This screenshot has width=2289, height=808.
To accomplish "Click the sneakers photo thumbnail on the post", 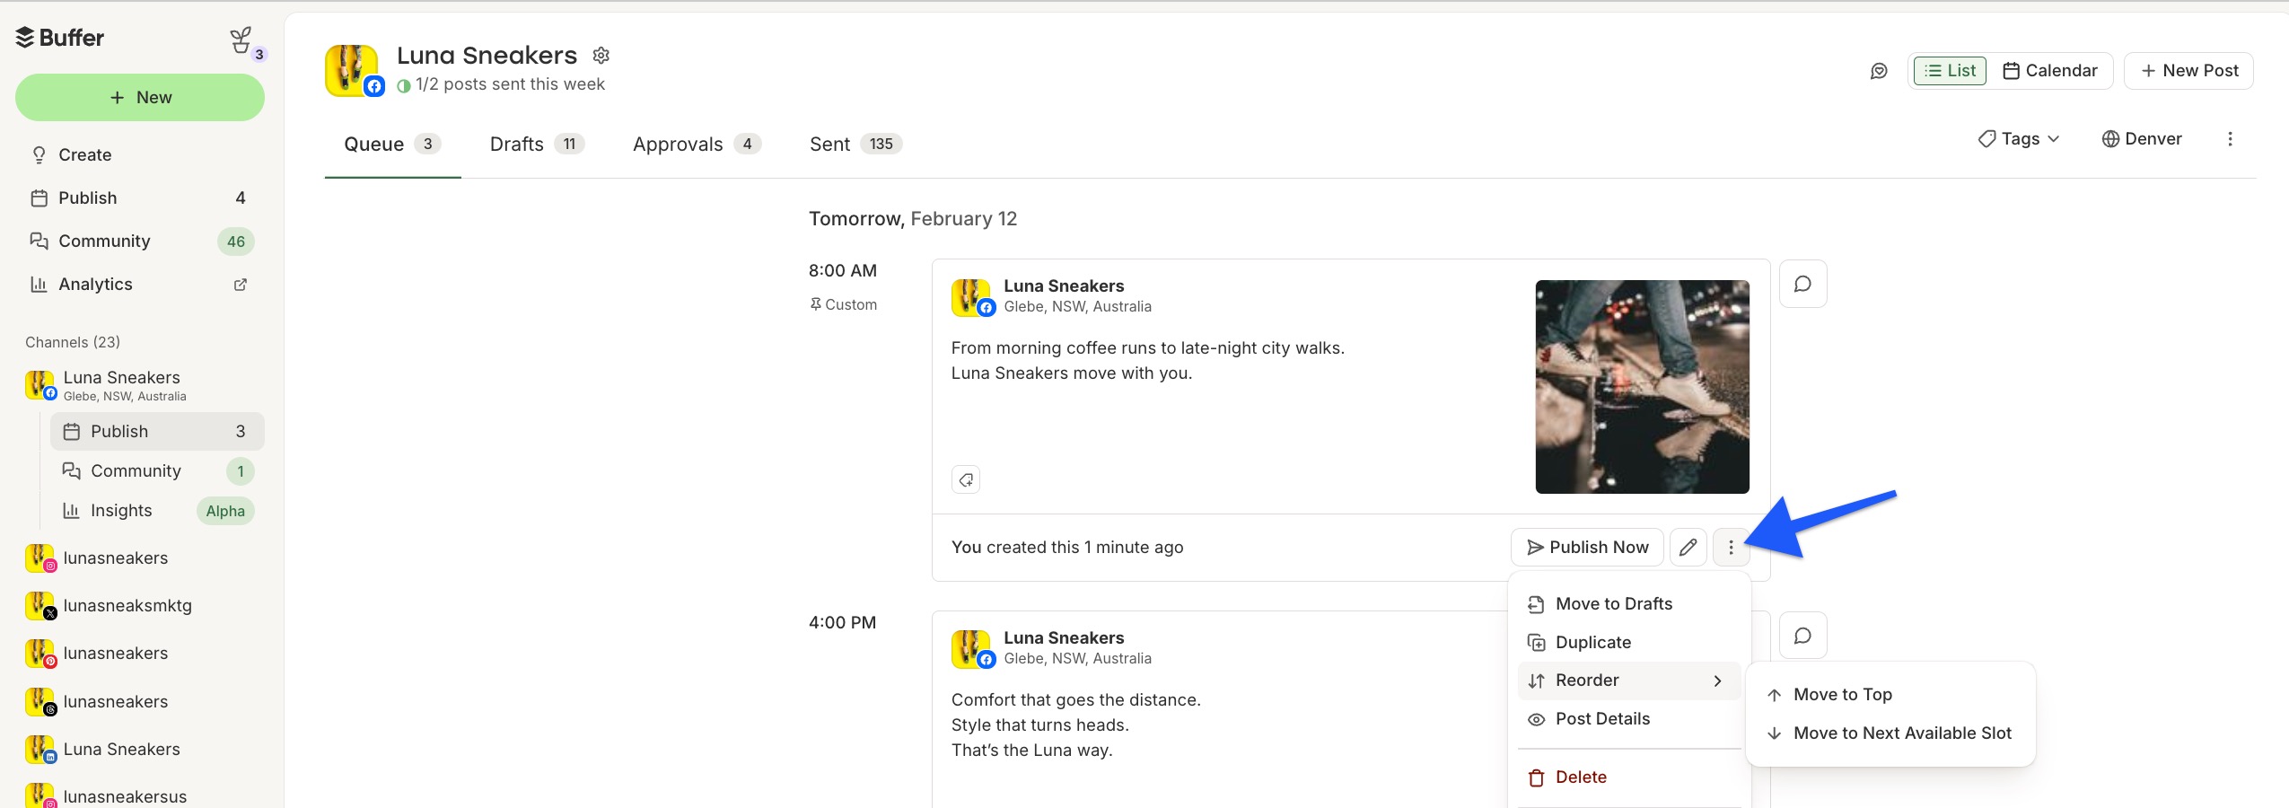I will click(1642, 387).
